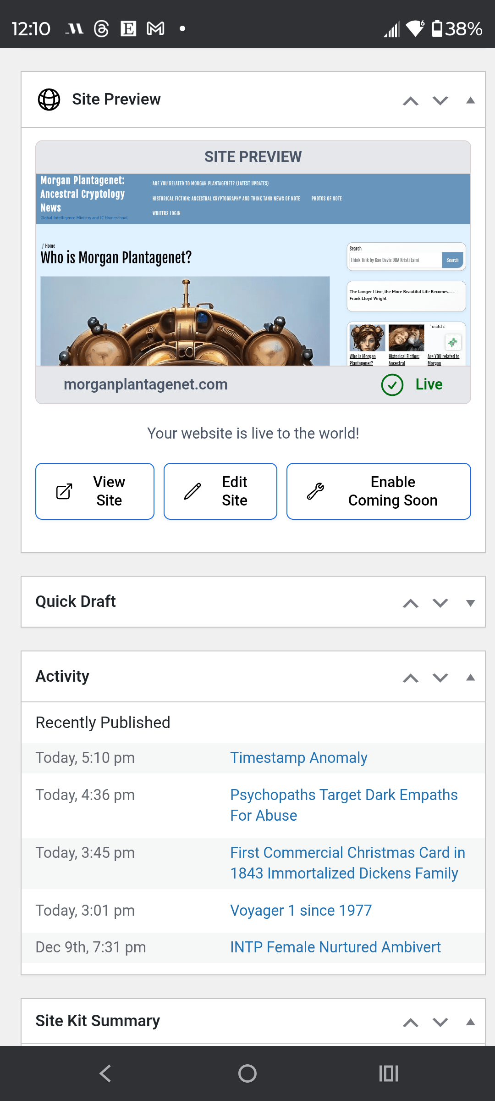Expand the Quick Draft panel
The width and height of the screenshot is (495, 1101).
click(x=470, y=603)
